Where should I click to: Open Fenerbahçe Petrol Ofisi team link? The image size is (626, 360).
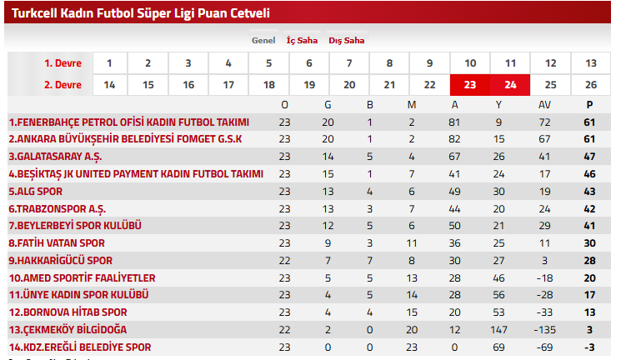click(x=129, y=122)
